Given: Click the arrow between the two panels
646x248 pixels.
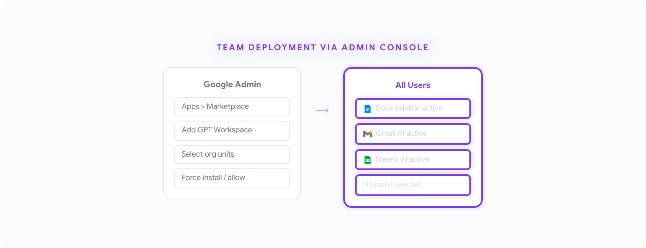Looking at the screenshot, I should point(322,110).
